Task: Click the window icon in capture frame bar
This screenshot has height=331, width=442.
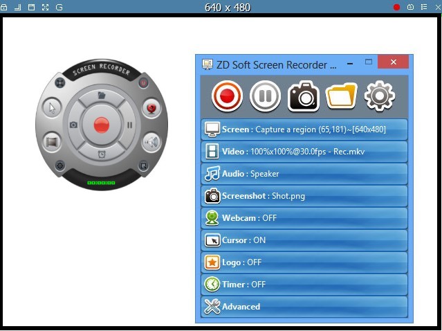Action: click(x=31, y=7)
